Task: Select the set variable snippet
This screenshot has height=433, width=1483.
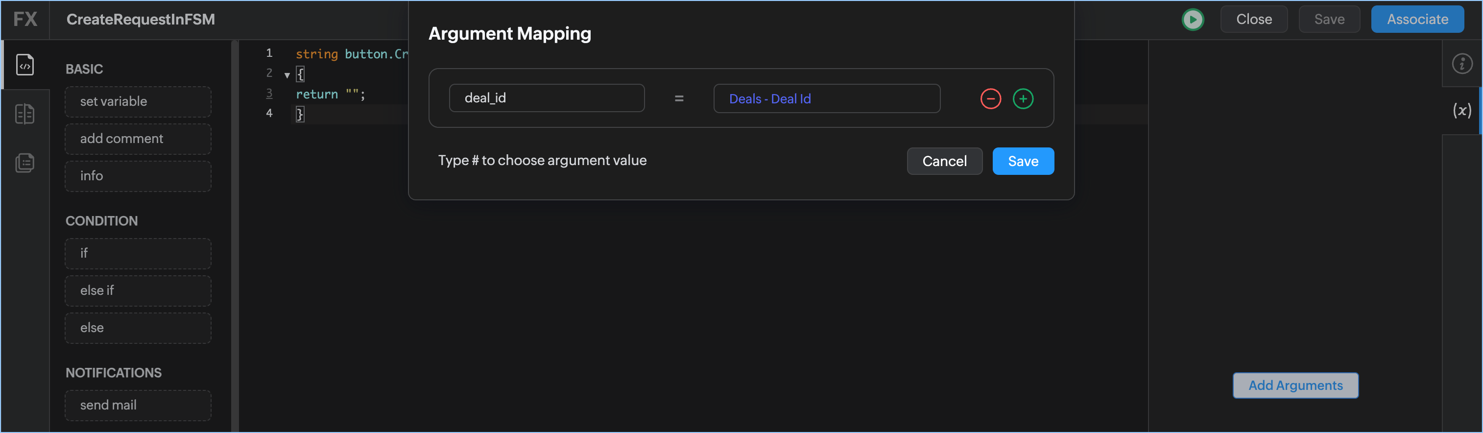Action: click(138, 102)
